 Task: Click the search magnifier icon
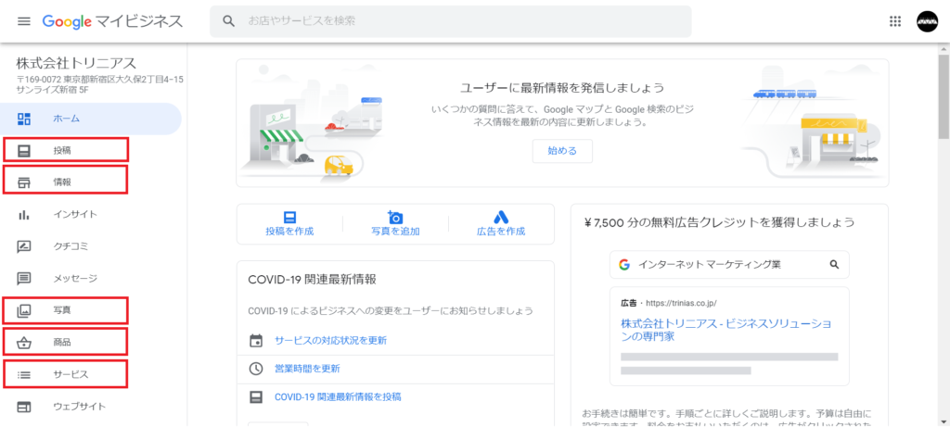click(228, 21)
